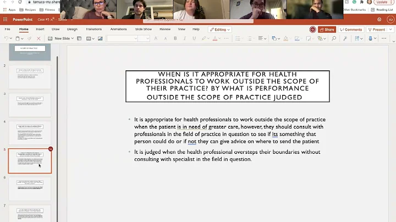
Task: Expand the Present options arrow
Action: pyautogui.click(x=391, y=30)
